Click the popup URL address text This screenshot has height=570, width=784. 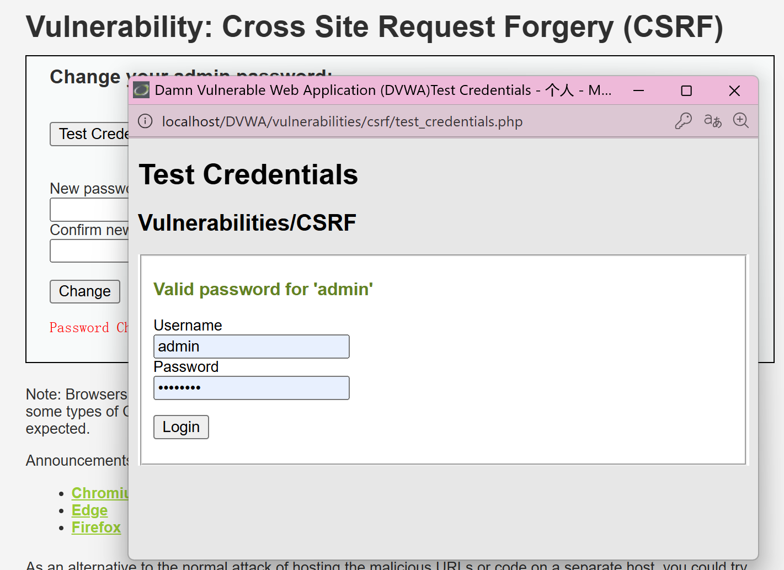pyautogui.click(x=342, y=121)
